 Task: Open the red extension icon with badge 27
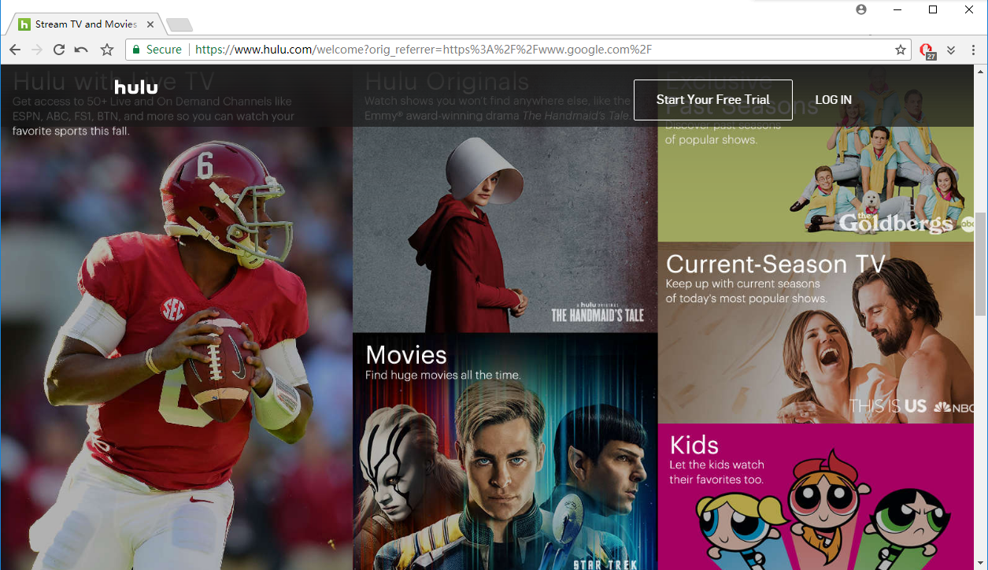point(927,50)
